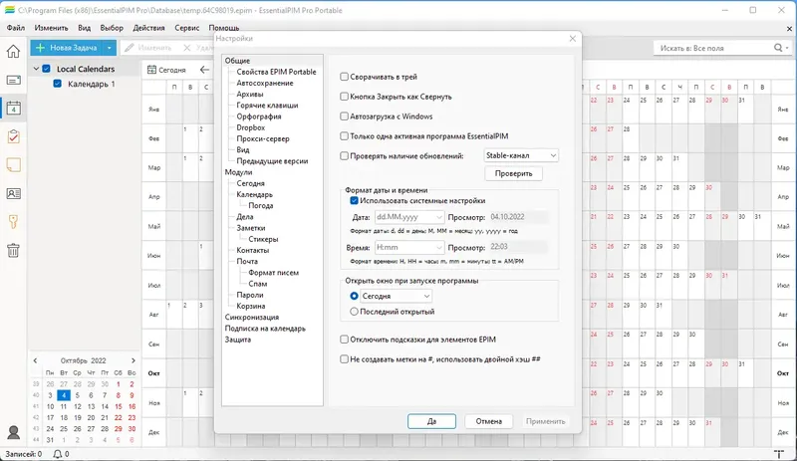Select Dropbox in settings tree
Screen dimensions: 797x461
tap(251, 127)
